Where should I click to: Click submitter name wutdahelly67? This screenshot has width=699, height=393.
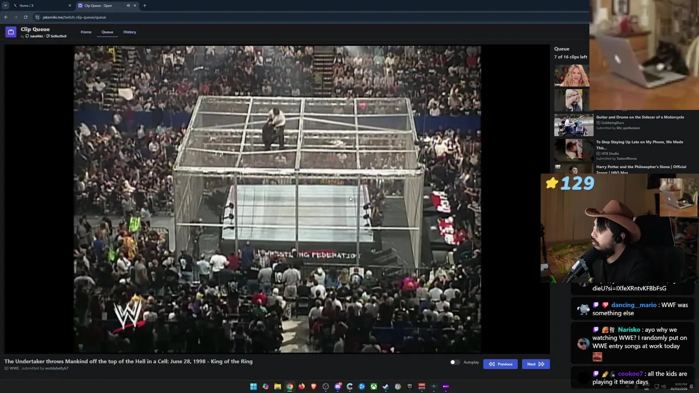point(56,368)
